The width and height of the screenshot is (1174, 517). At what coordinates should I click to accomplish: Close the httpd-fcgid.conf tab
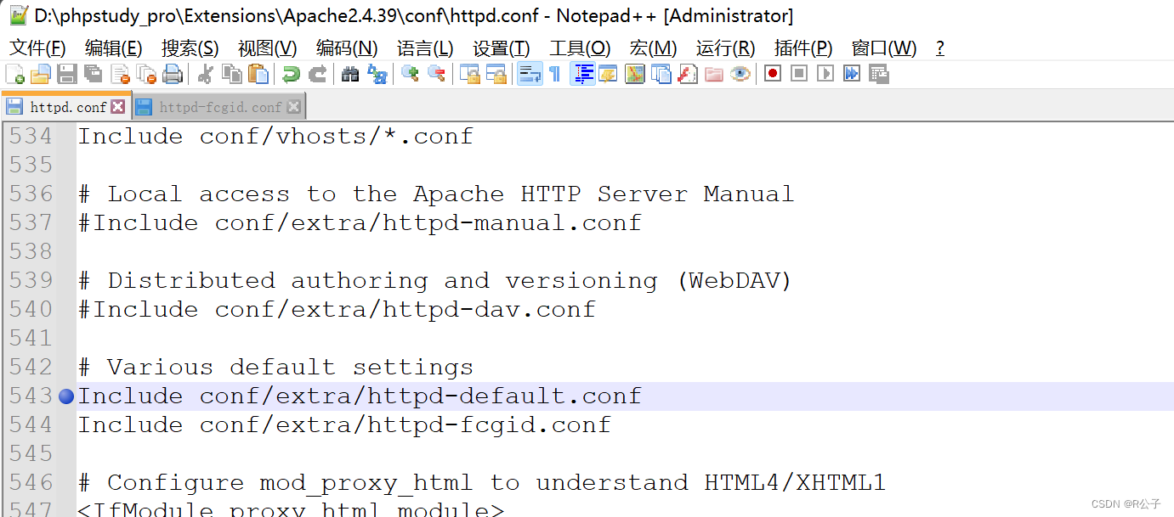(x=294, y=107)
